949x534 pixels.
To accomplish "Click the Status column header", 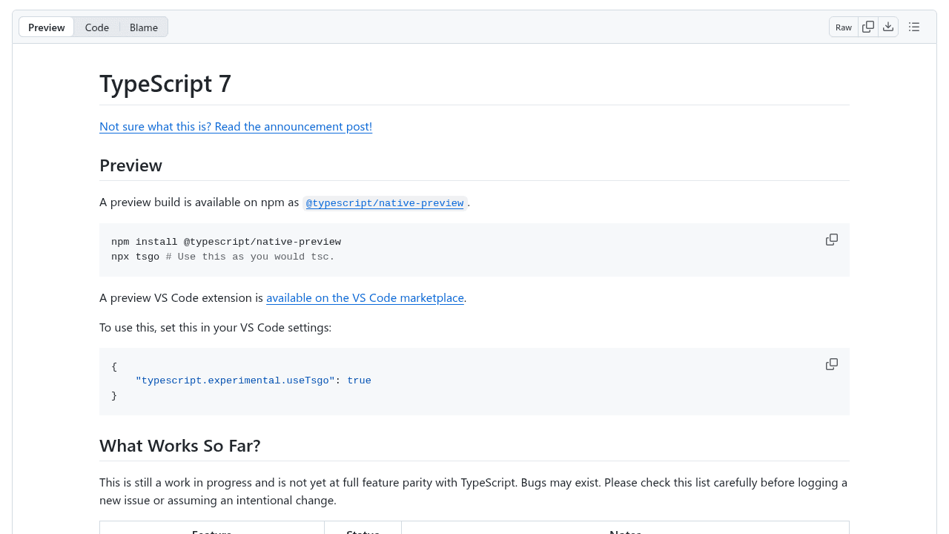I will coord(363,531).
